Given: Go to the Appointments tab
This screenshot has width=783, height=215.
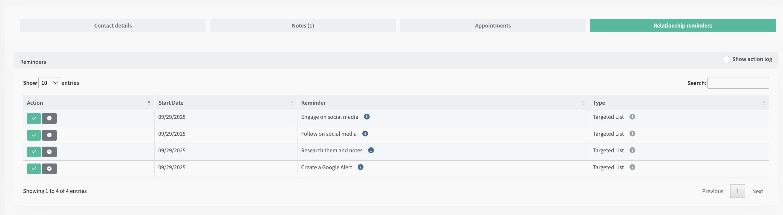Looking at the screenshot, I should (493, 25).
